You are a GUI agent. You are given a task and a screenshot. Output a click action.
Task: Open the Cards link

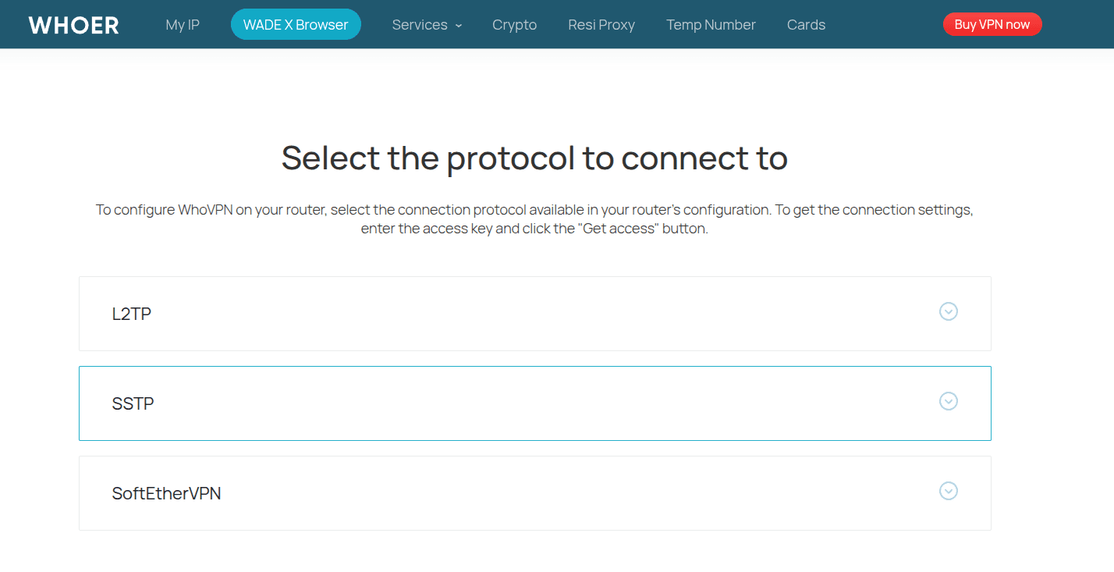(806, 25)
